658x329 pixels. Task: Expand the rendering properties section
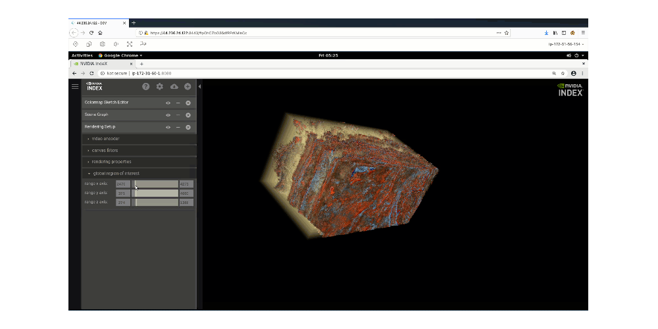click(x=111, y=162)
